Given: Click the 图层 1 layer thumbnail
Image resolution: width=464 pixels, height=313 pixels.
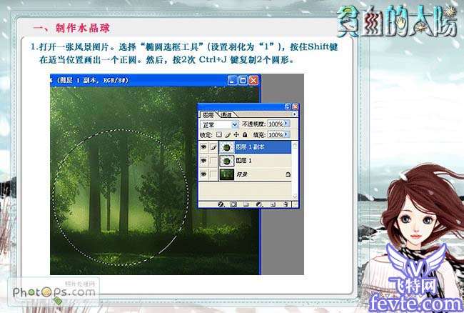Looking at the screenshot, I should [226, 161].
